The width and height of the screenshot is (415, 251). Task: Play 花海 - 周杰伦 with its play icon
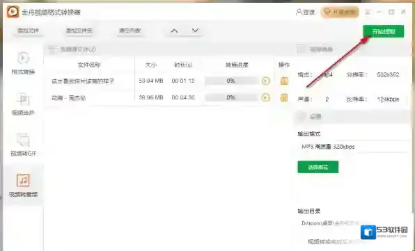click(265, 98)
